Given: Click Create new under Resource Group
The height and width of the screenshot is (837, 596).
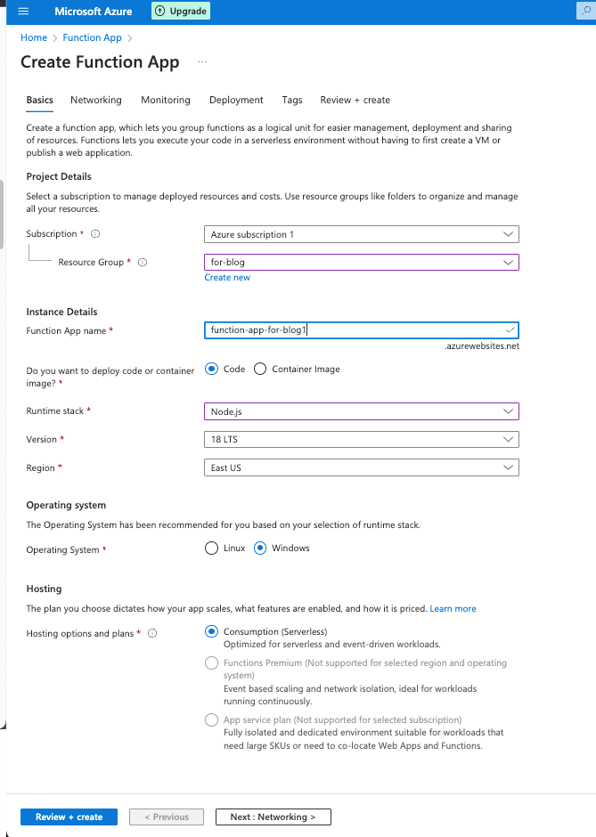Looking at the screenshot, I should 227,277.
